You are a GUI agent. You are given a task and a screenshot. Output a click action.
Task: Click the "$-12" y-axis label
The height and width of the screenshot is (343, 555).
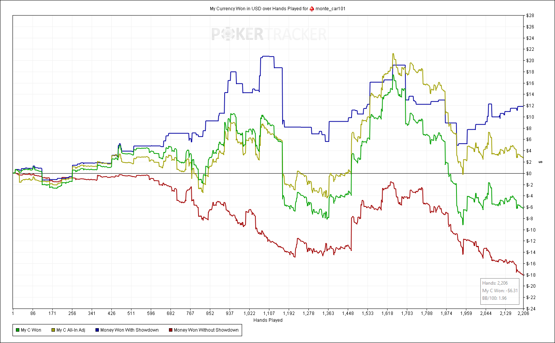(531, 241)
